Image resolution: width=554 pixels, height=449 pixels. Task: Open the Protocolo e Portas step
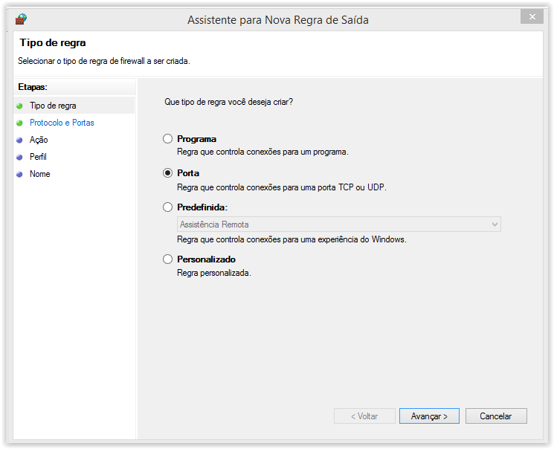click(62, 123)
